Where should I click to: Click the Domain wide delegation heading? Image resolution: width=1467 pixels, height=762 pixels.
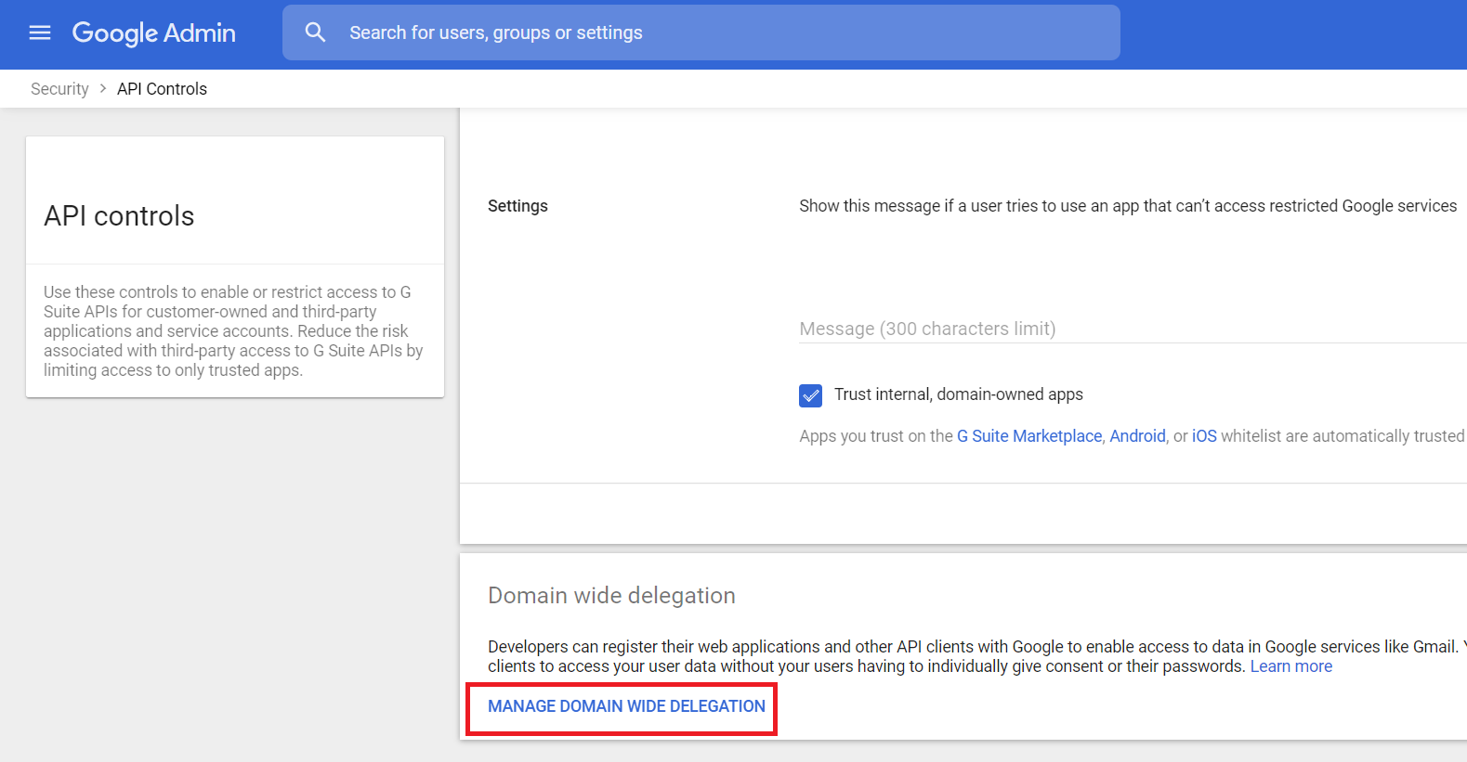(x=611, y=596)
